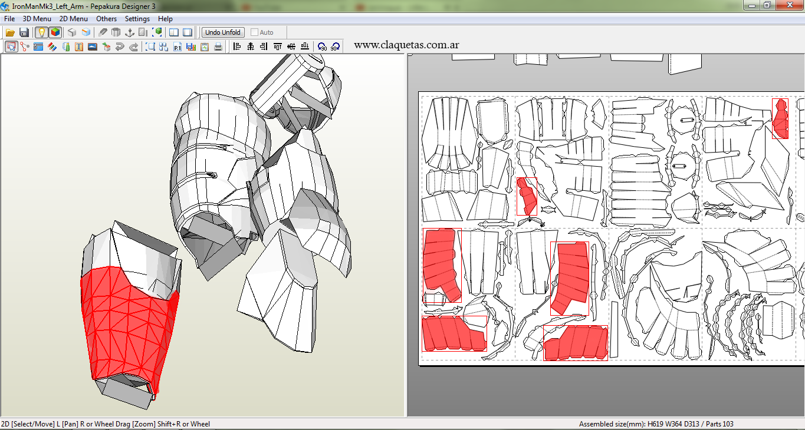
Task: Select the colored pencils edge color tool
Action: click(52, 47)
